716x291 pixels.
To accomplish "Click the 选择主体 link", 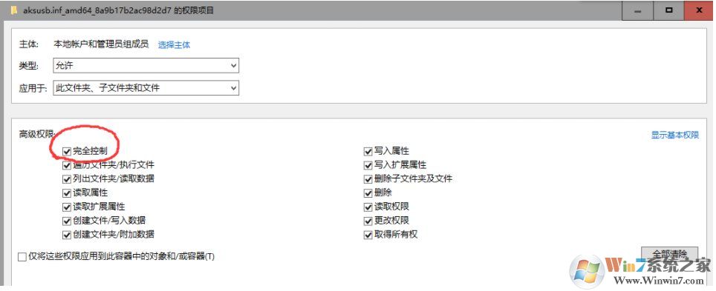I will [174, 44].
